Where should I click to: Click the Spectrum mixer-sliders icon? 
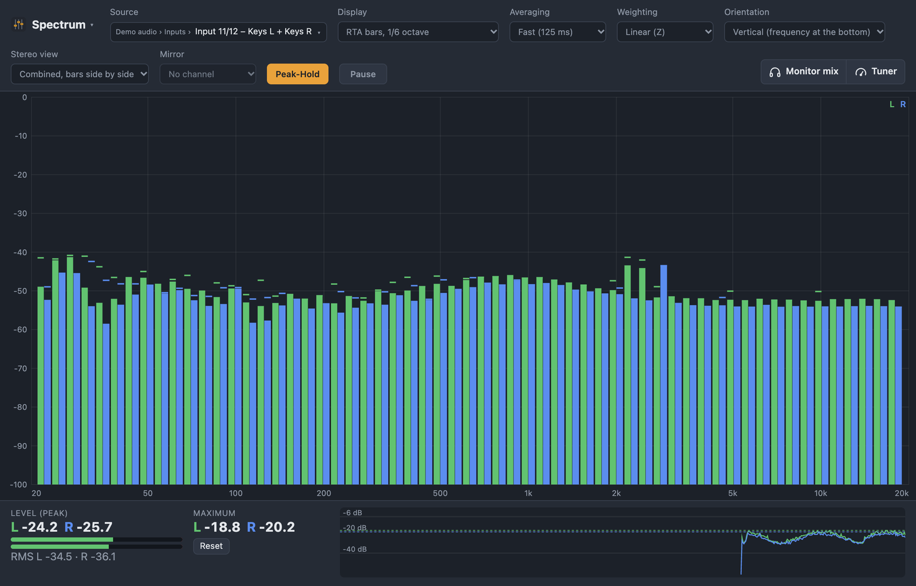[x=19, y=25]
